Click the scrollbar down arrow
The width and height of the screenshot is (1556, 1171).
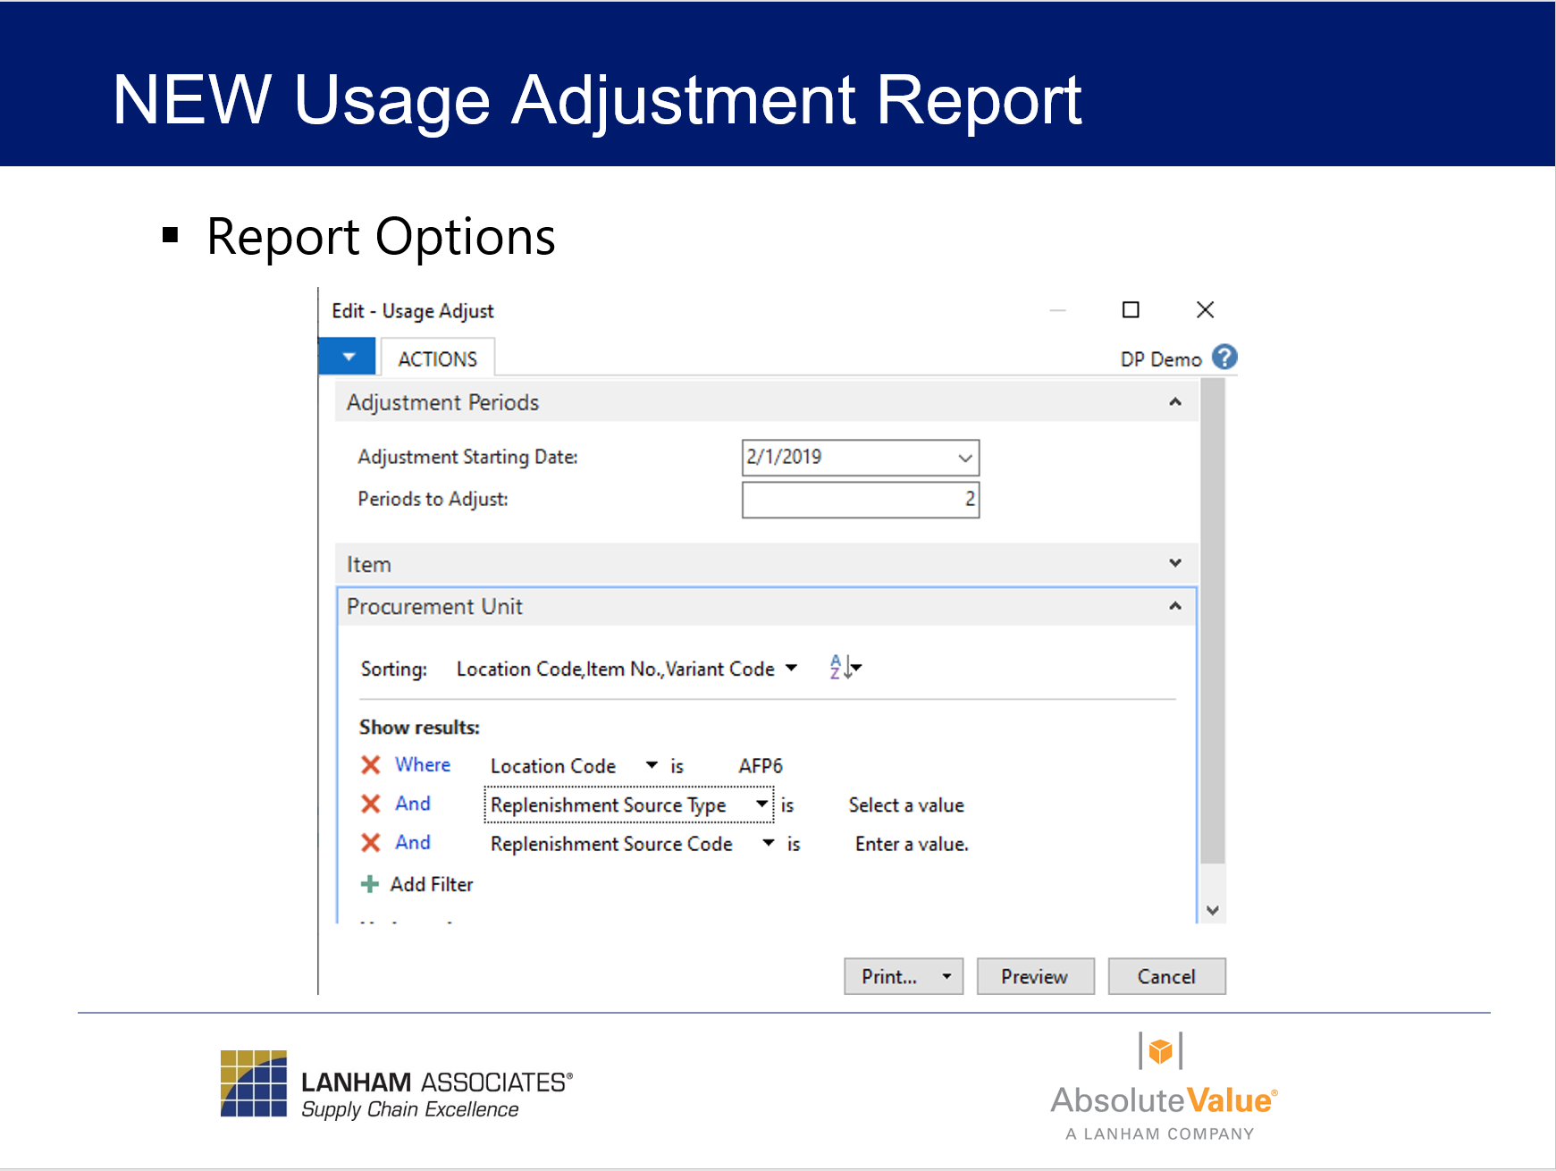click(1212, 910)
